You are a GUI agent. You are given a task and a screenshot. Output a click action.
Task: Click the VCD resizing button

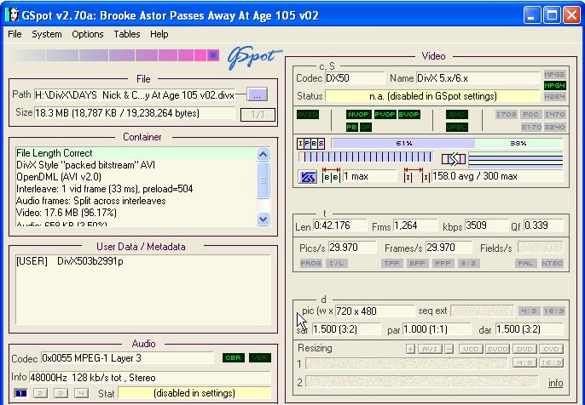(x=471, y=349)
